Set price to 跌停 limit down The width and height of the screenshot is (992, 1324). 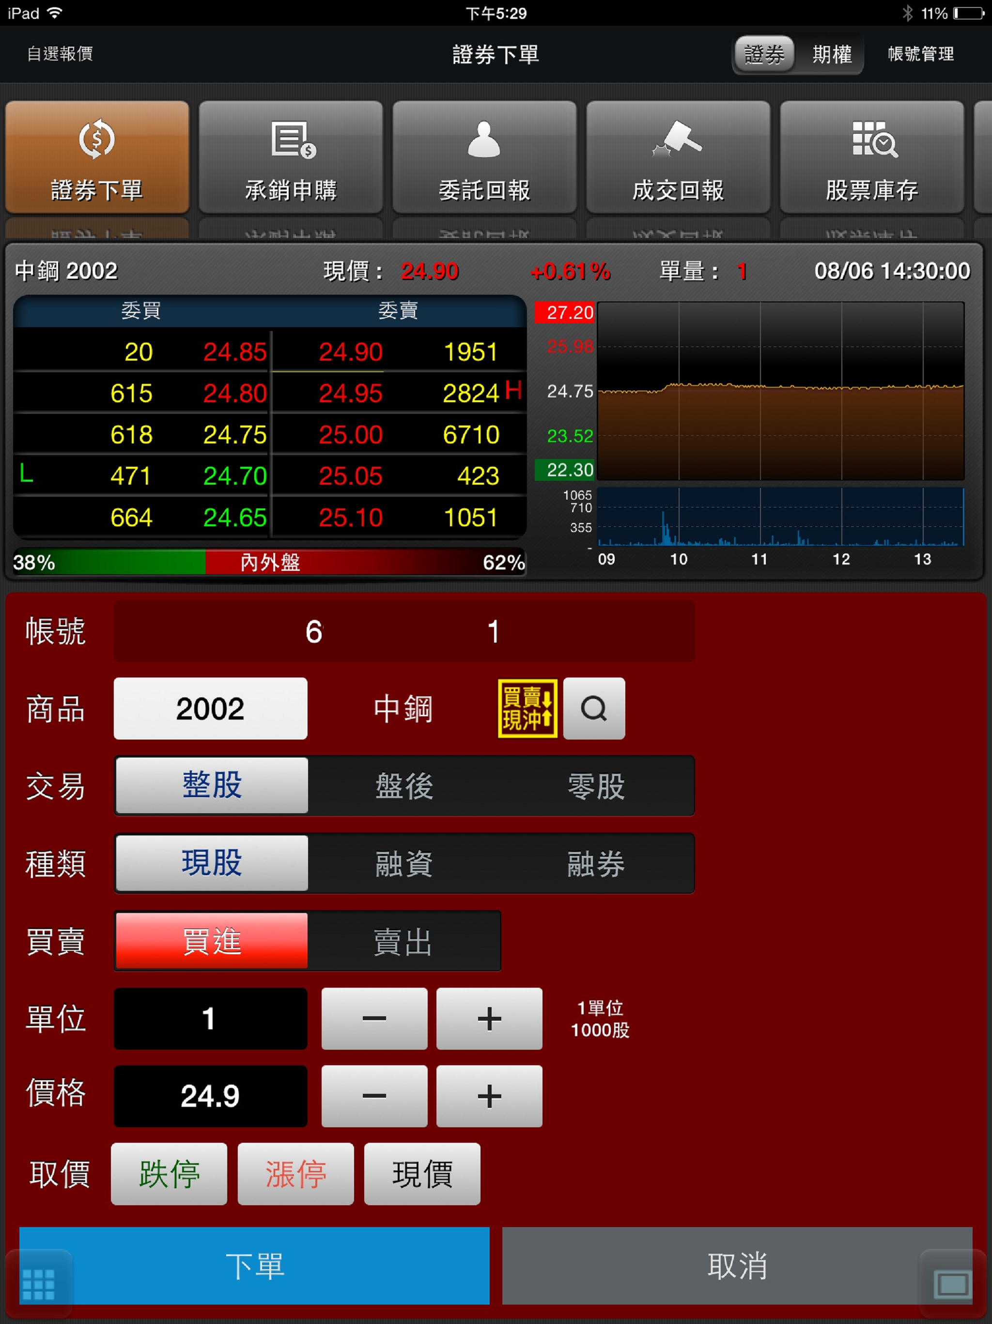(x=170, y=1174)
